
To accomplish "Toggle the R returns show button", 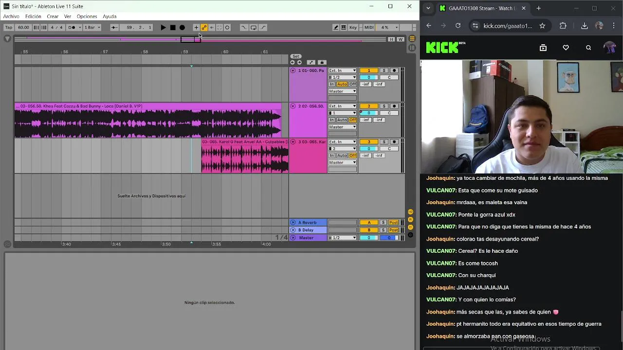I will (x=410, y=220).
